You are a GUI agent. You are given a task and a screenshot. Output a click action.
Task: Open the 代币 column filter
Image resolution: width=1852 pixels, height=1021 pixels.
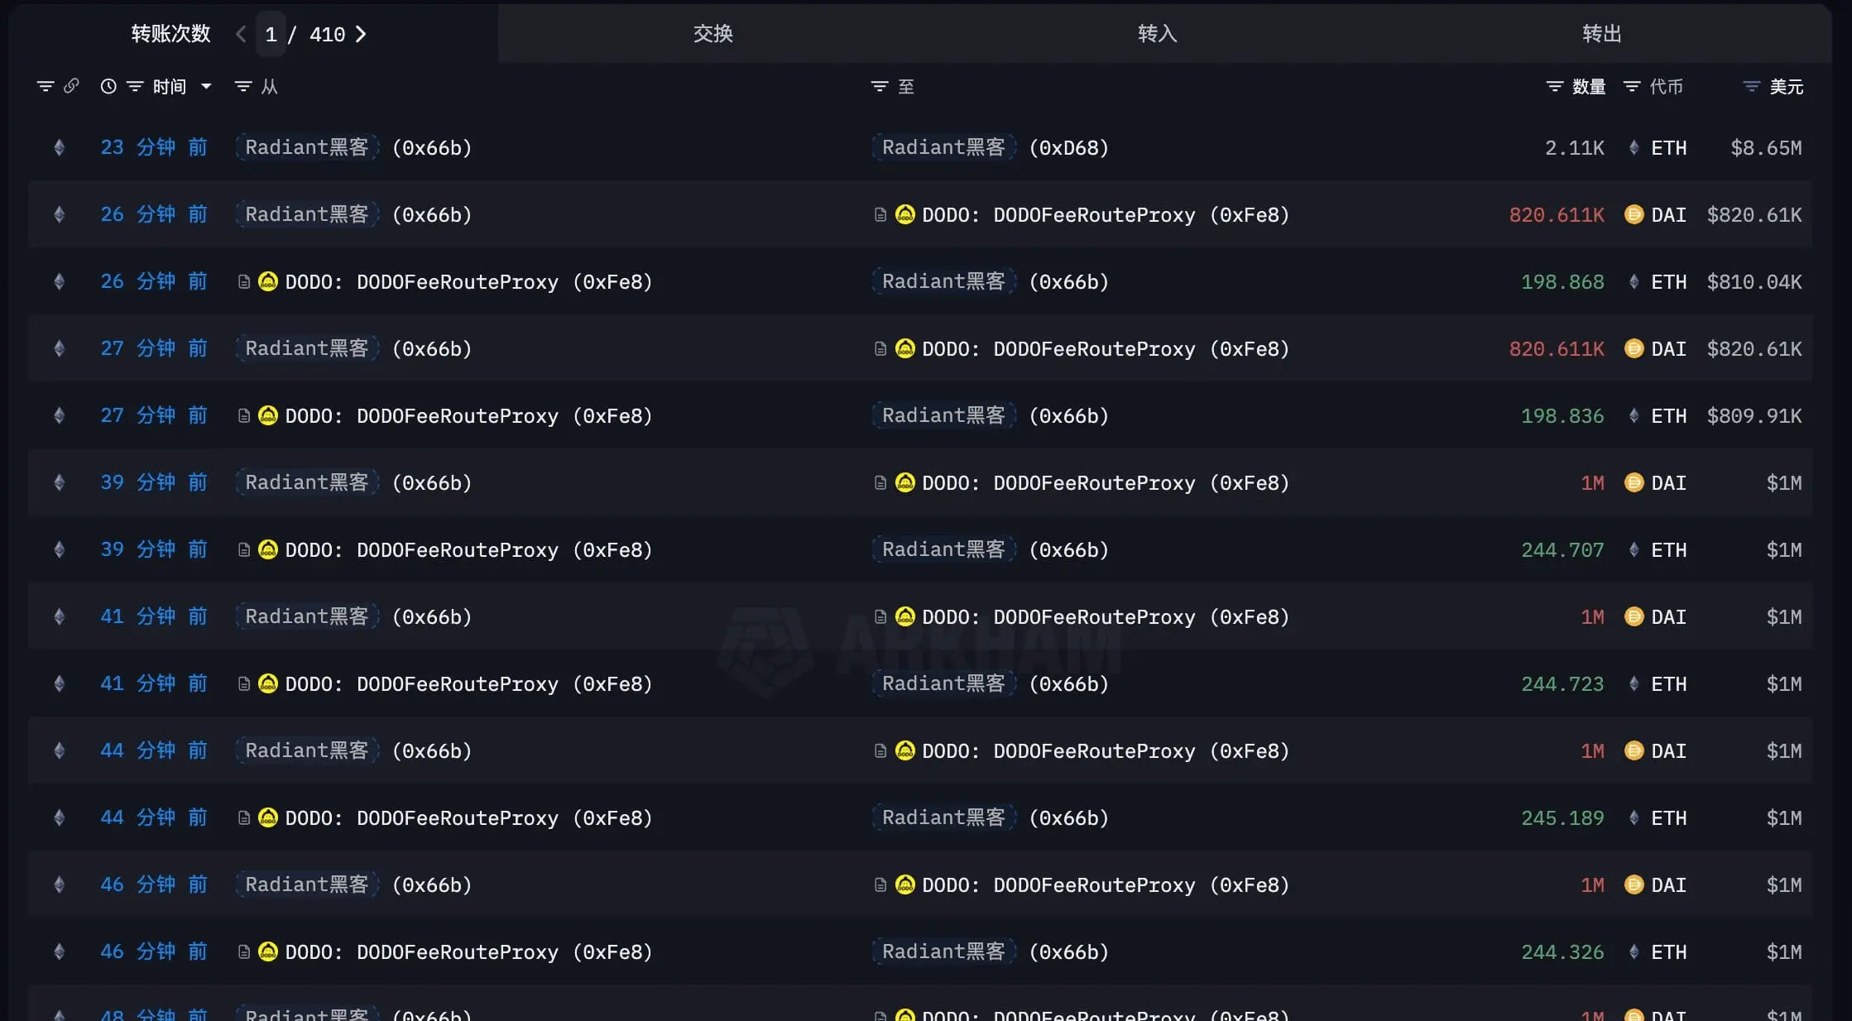coord(1632,86)
